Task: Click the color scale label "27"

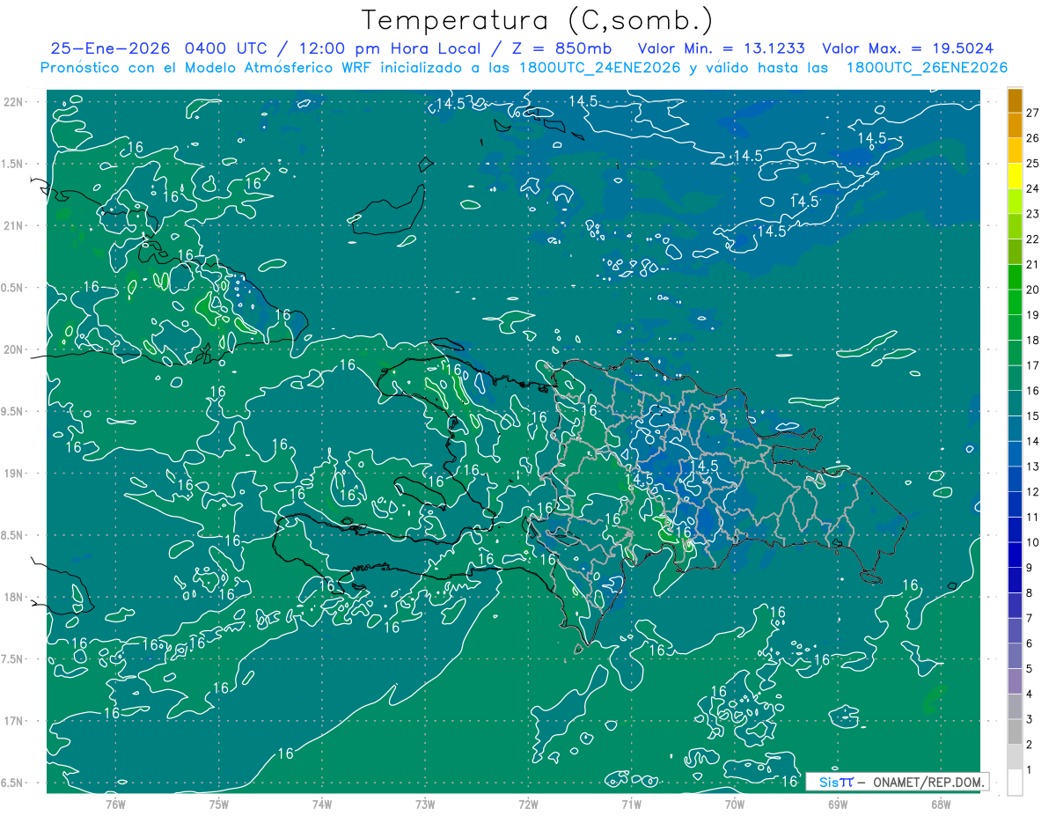Action: pos(1032,113)
